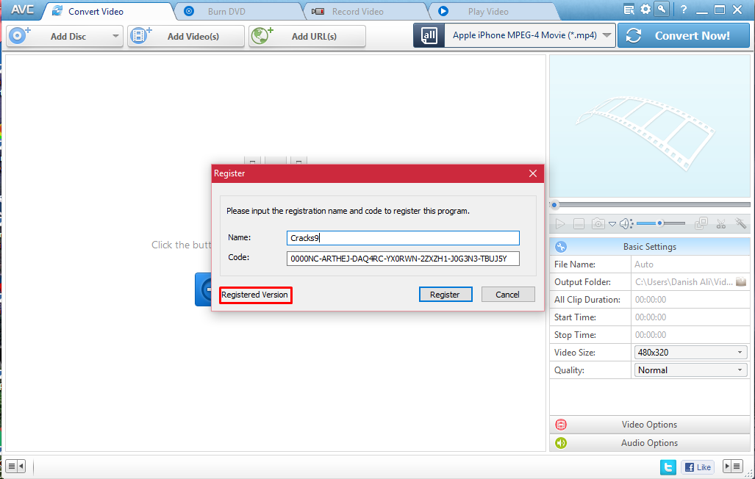
Task: Click the key registration icon
Action: coord(662,9)
